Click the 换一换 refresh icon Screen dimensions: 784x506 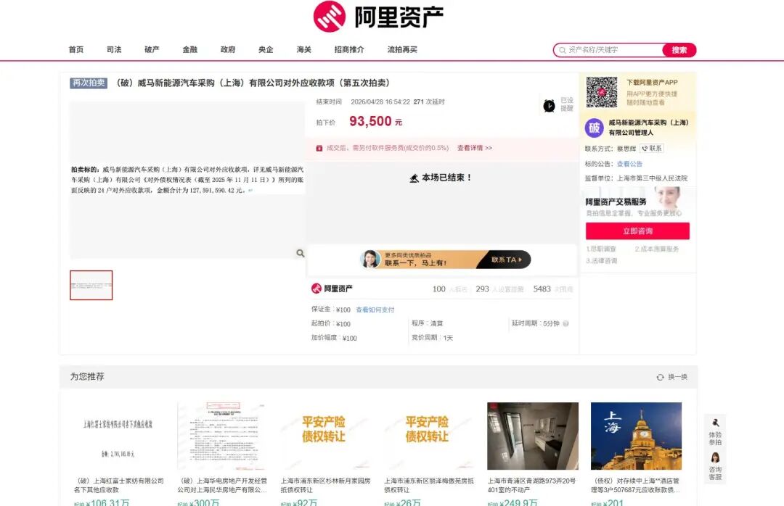pyautogui.click(x=660, y=377)
